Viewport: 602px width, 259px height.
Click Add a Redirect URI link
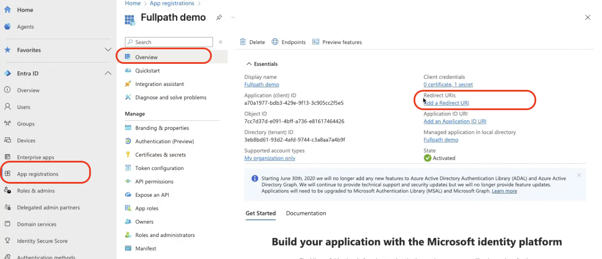(x=446, y=103)
